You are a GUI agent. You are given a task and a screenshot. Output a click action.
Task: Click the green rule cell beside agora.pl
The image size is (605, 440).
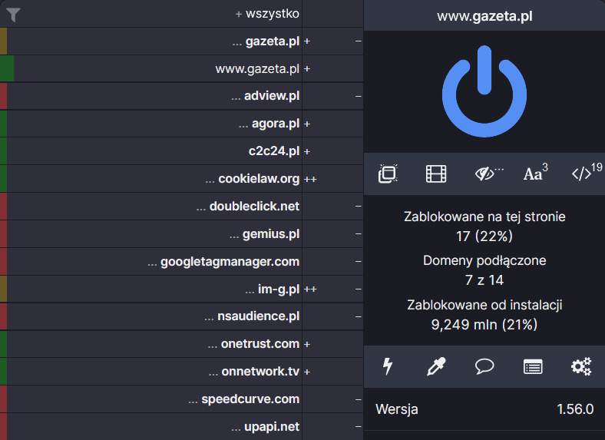click(4, 124)
